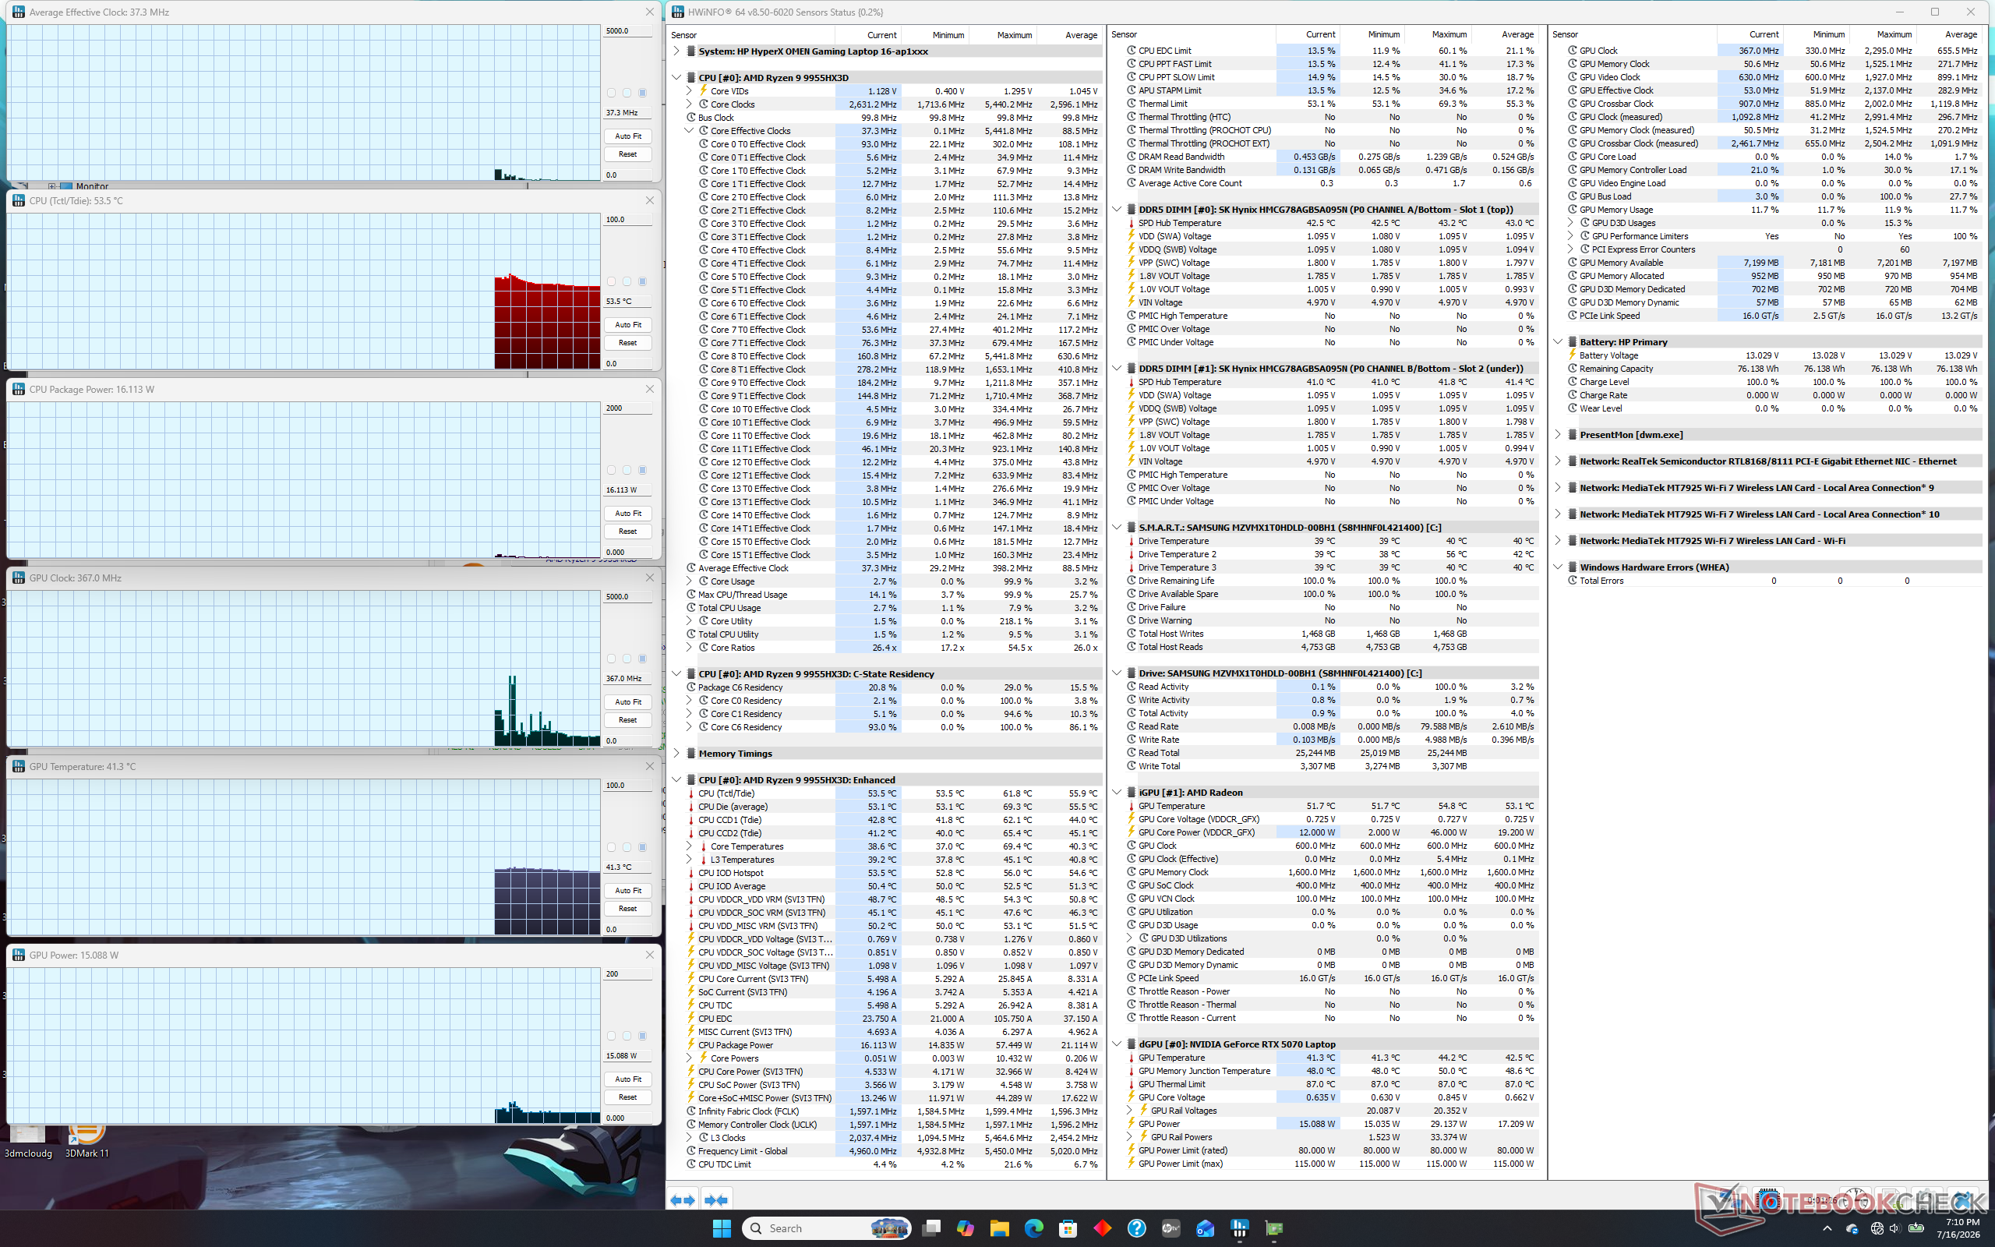
Task: Click the CPU Package Power graph window title icon
Action: click(18, 389)
